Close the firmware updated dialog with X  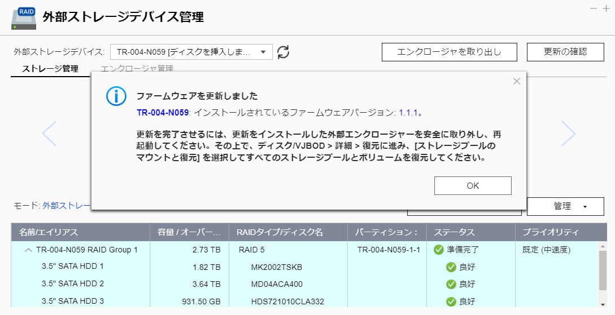(517, 81)
